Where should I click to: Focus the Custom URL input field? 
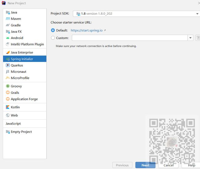click(130, 38)
